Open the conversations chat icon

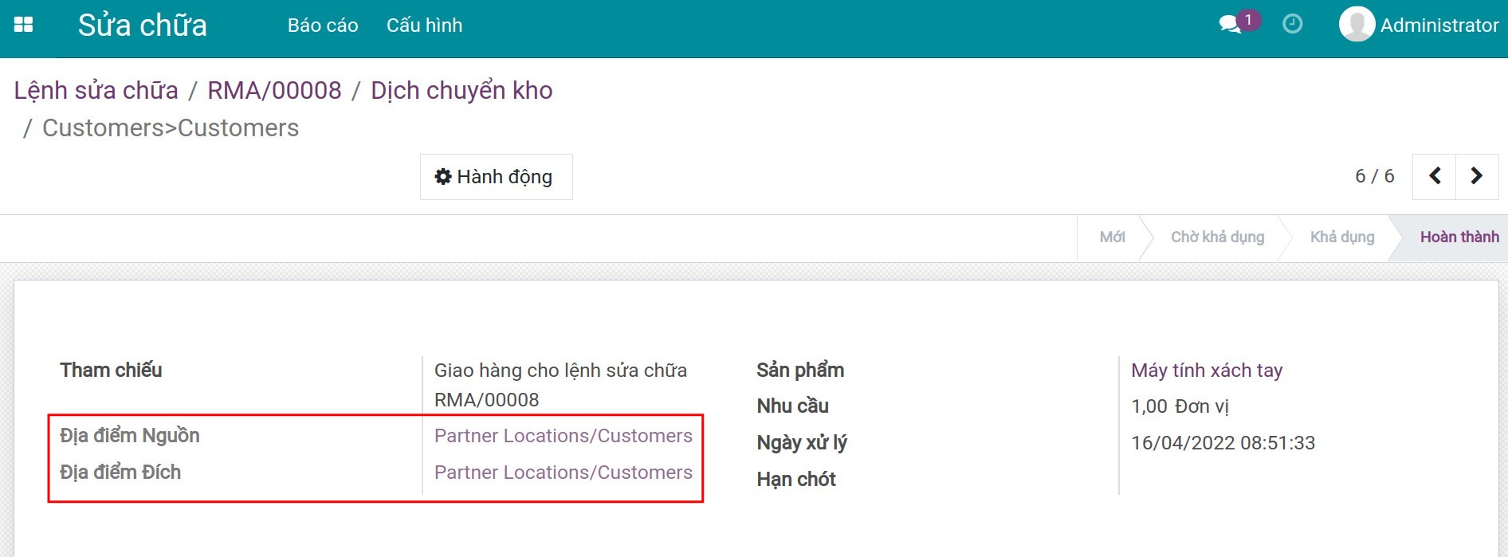pos(1231,25)
